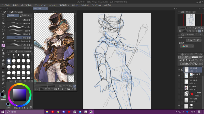Open the カラー expression color dropdown
Viewport: 204px width, 114px height.
[187, 46]
